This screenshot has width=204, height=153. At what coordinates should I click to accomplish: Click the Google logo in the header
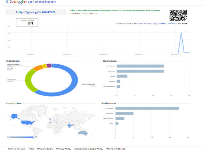(x=16, y=2)
